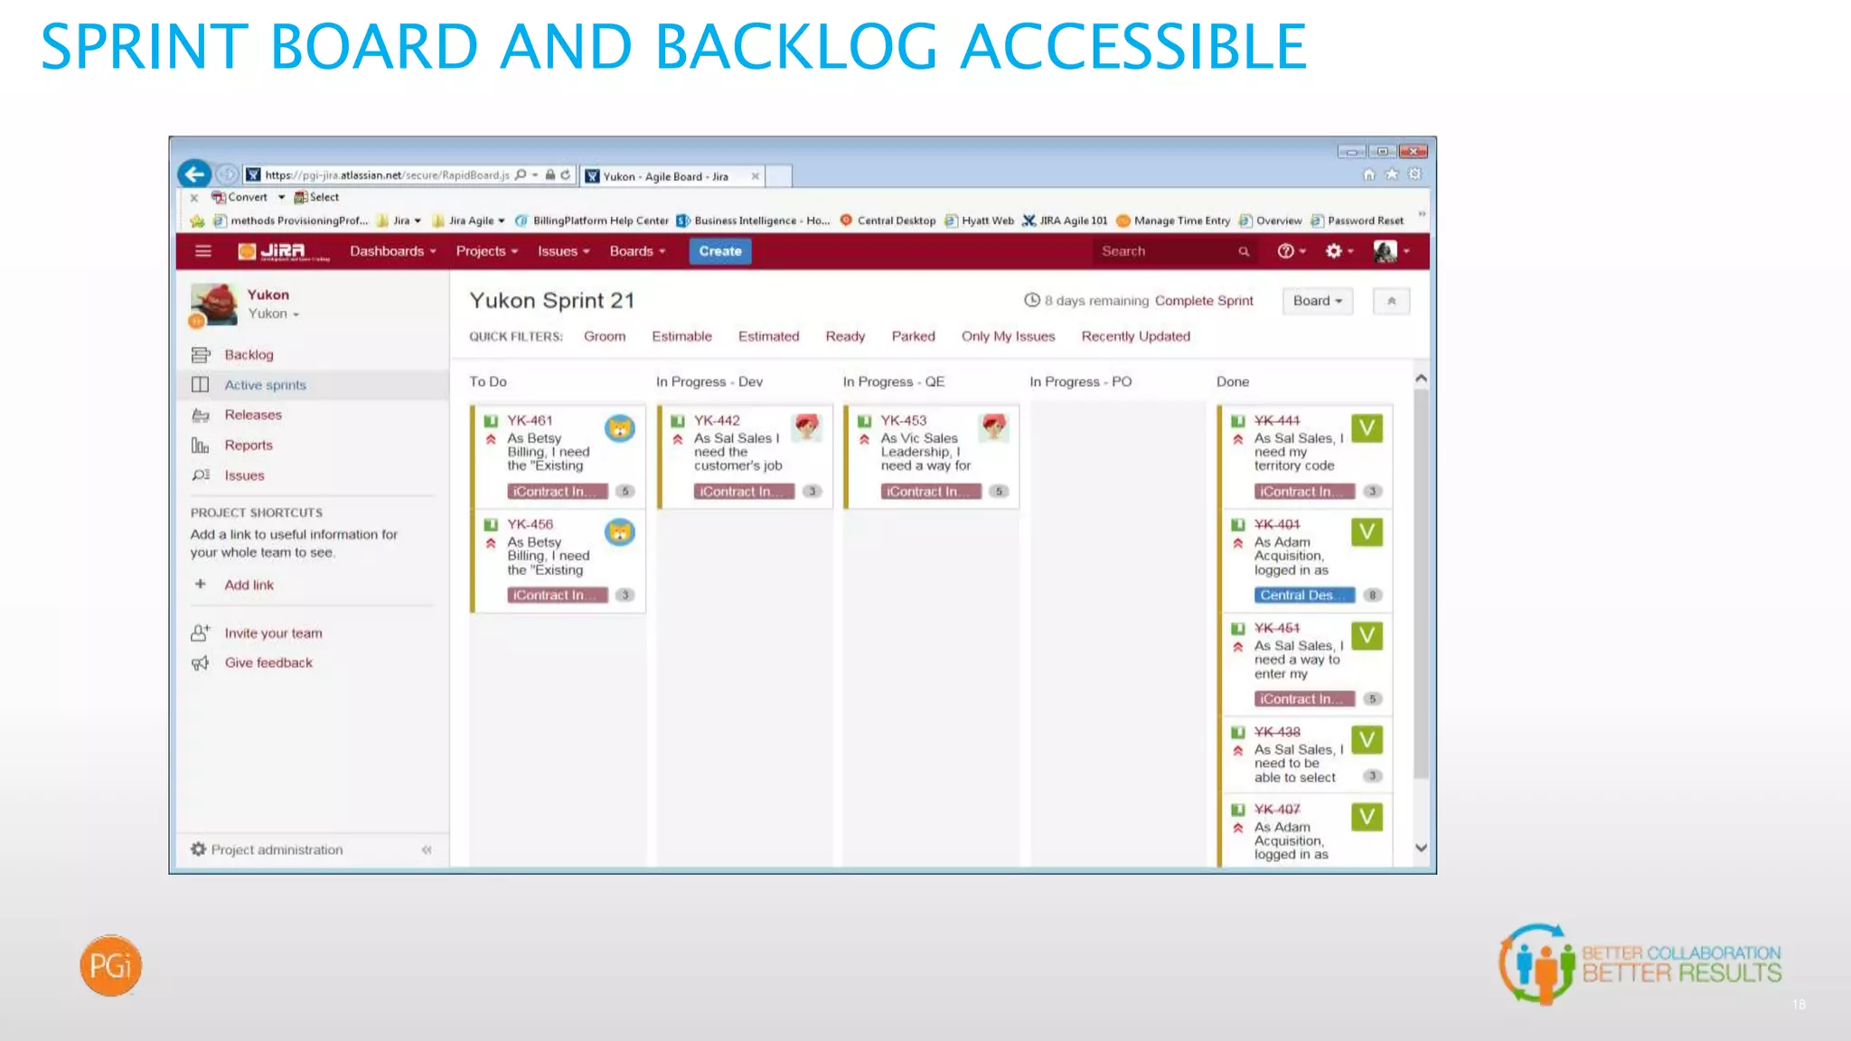Toggle the Recently Updated quick filter
Image resolution: width=1851 pixels, height=1041 pixels.
(x=1136, y=336)
